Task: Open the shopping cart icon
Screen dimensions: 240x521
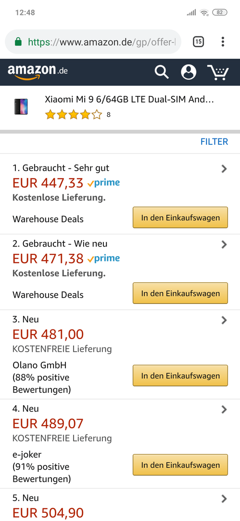Action: [218, 72]
